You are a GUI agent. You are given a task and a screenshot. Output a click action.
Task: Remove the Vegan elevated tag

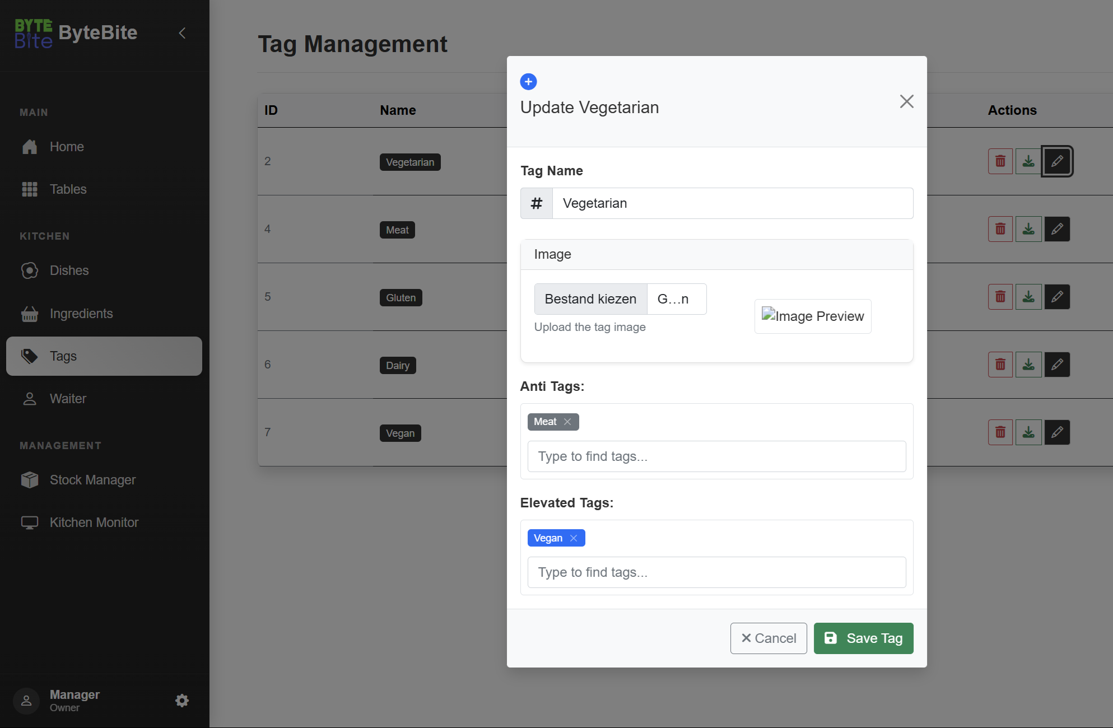pos(574,538)
